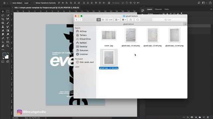Viewport: 213px width, 119px height.
Task: Toggle Quick Mask mode
Action: [3, 62]
